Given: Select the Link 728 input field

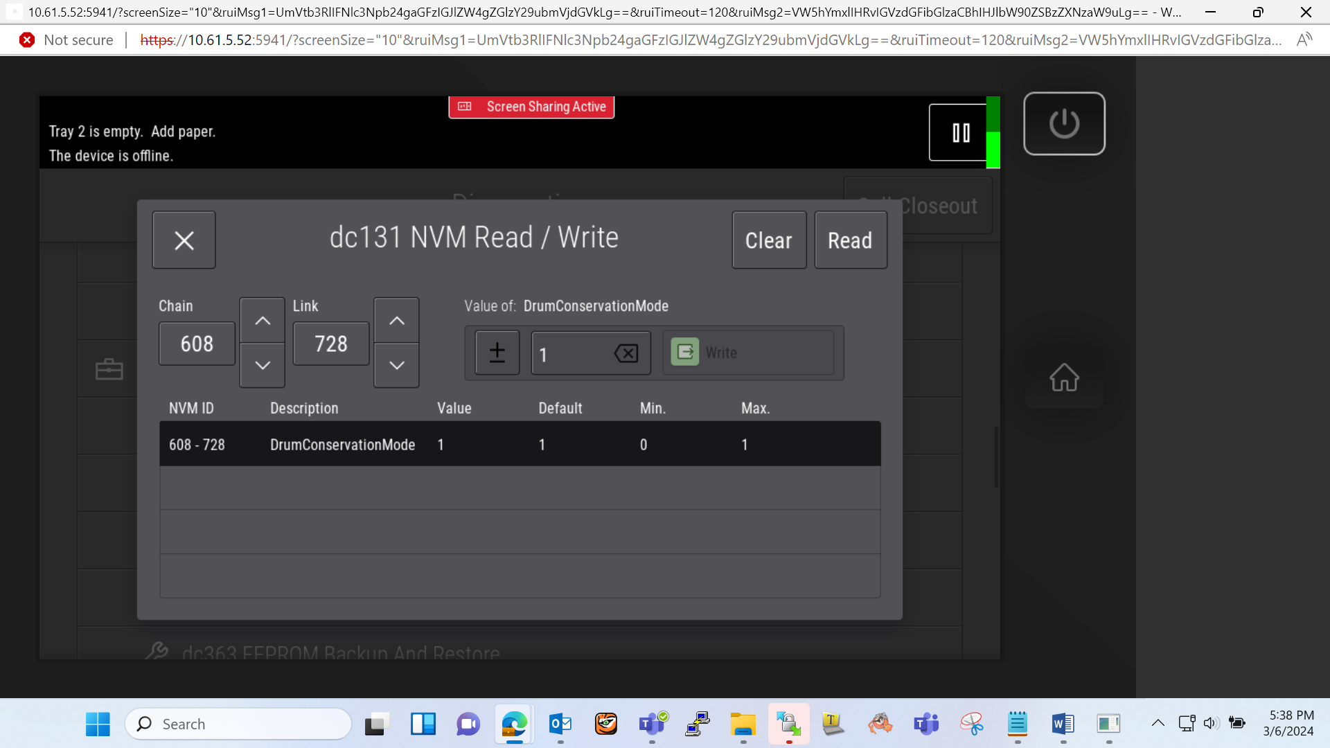Looking at the screenshot, I should point(331,344).
